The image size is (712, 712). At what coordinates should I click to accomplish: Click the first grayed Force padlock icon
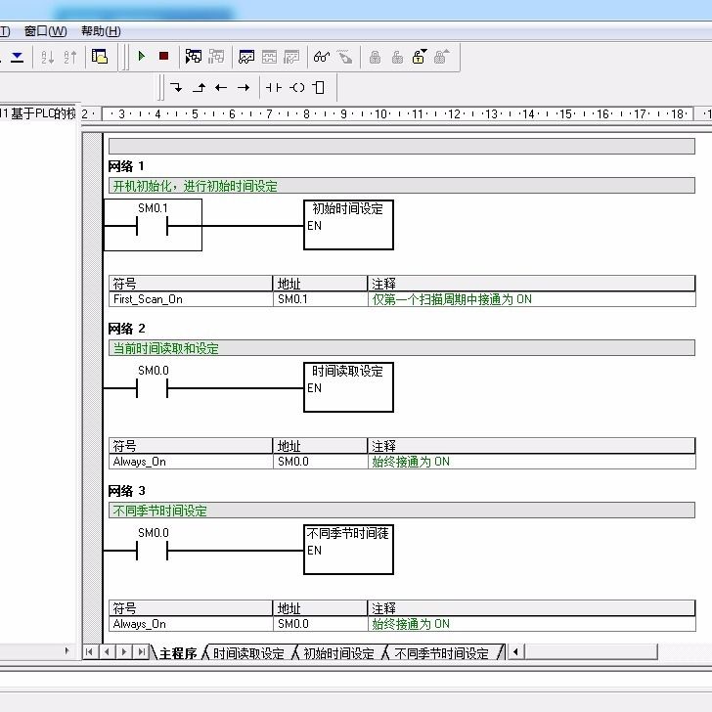pos(376,57)
